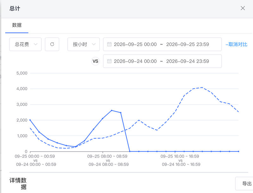The width and height of the screenshot is (253, 193).
Task: Click comparison end date 2026-09-24 23:59
Action: click(x=188, y=61)
